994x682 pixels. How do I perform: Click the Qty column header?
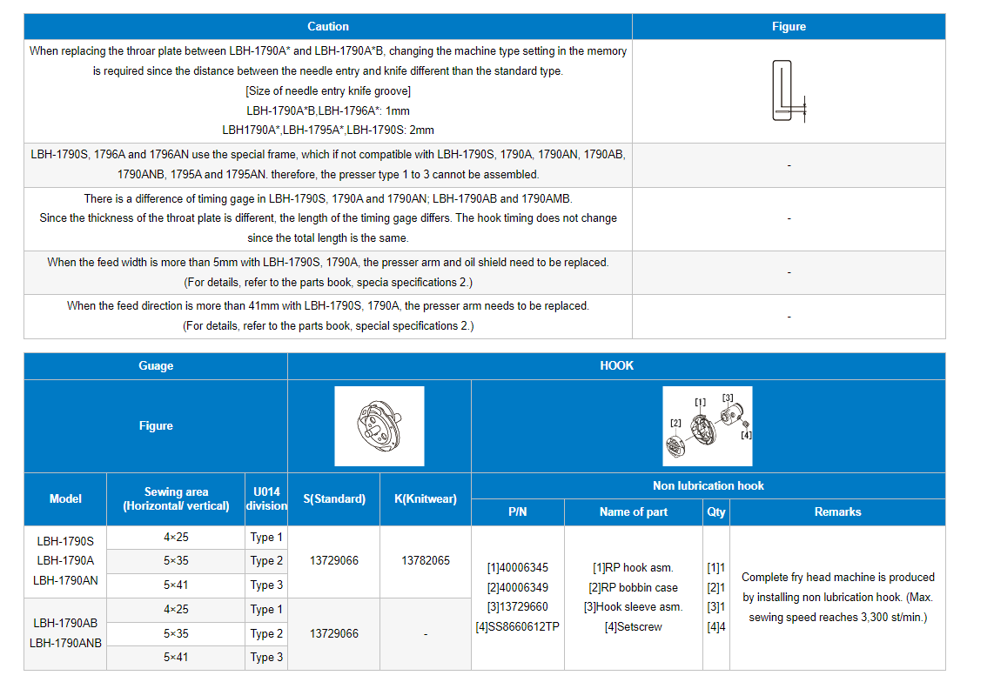click(715, 512)
